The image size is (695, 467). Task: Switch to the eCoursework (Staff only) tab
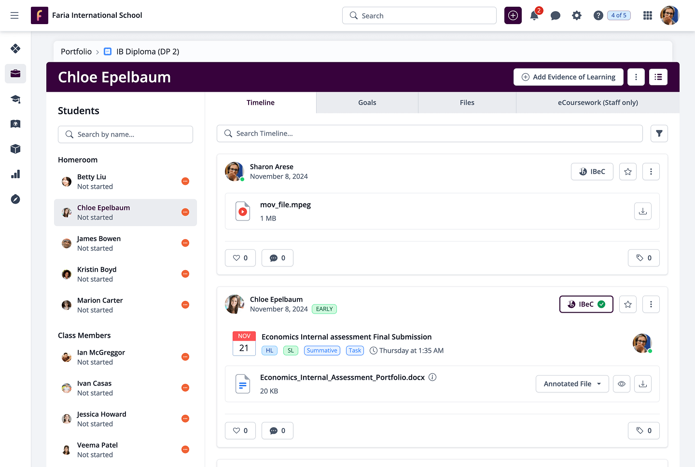pyautogui.click(x=598, y=103)
